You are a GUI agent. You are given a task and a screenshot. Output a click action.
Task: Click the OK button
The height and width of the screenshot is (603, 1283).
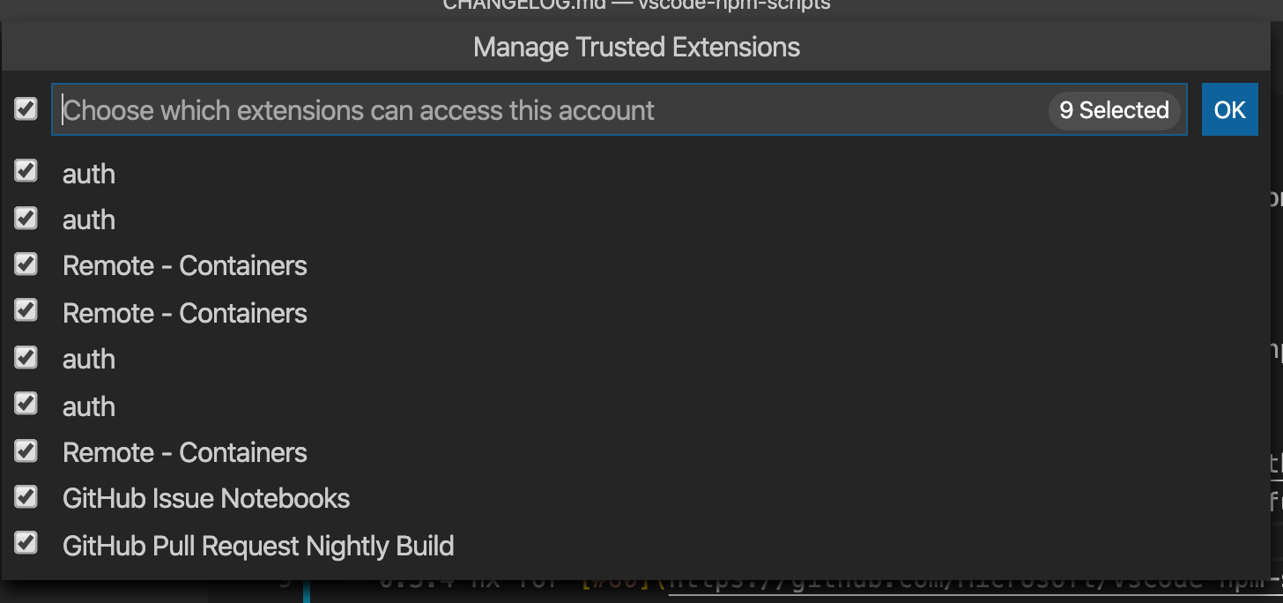[x=1229, y=109]
